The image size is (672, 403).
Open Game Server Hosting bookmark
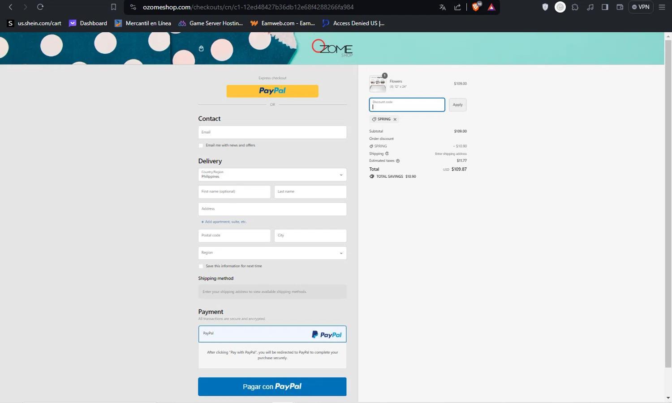(x=211, y=23)
